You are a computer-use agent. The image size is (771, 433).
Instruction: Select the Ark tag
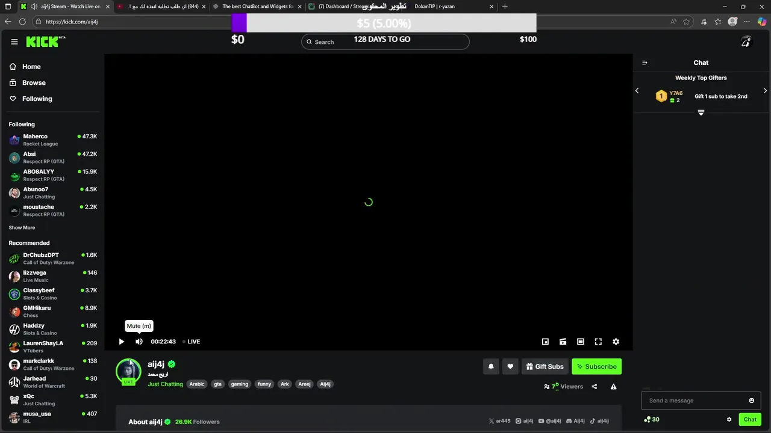pos(285,384)
